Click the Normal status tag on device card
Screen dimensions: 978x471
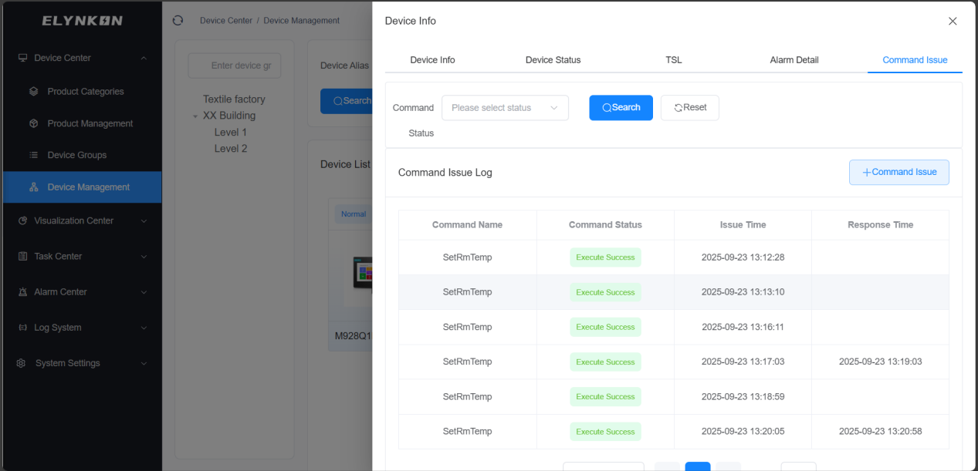(354, 214)
